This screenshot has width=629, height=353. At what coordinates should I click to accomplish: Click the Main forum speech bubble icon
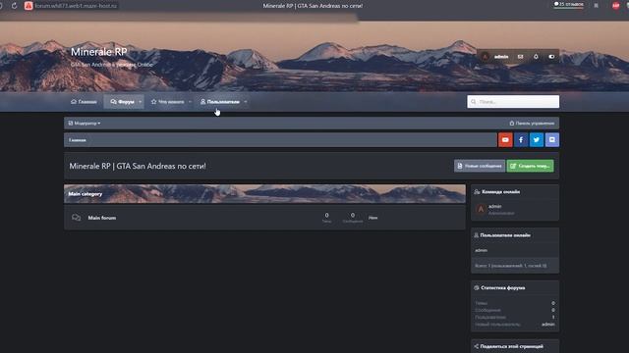[x=77, y=218]
